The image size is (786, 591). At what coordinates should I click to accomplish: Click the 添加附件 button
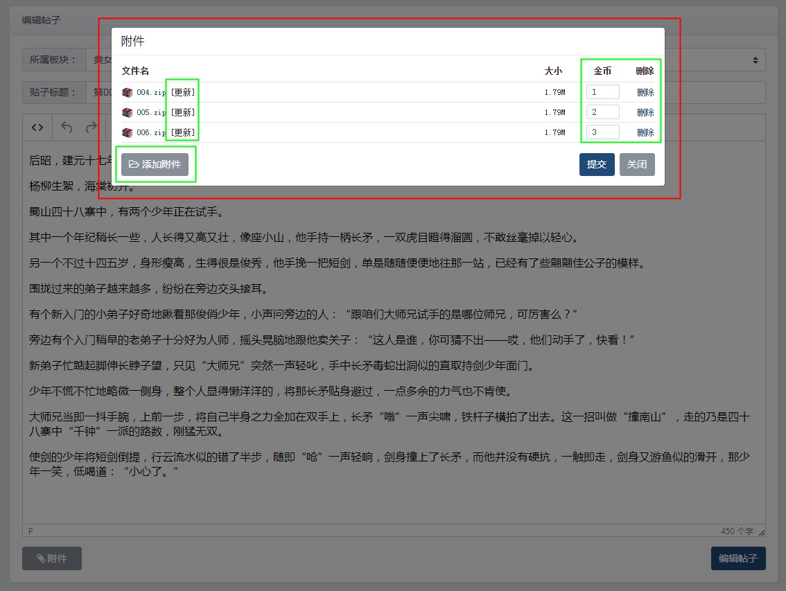(x=155, y=164)
